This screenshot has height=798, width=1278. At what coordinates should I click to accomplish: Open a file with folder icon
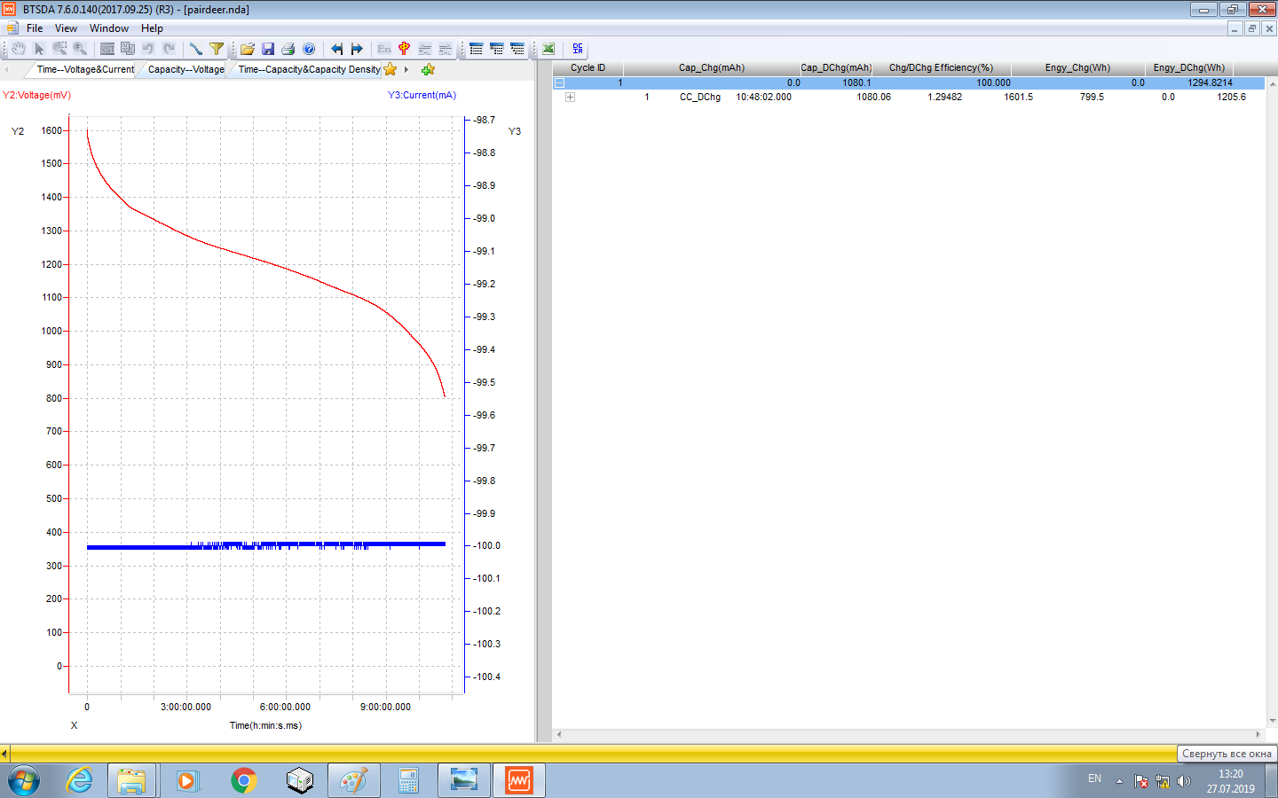(248, 49)
